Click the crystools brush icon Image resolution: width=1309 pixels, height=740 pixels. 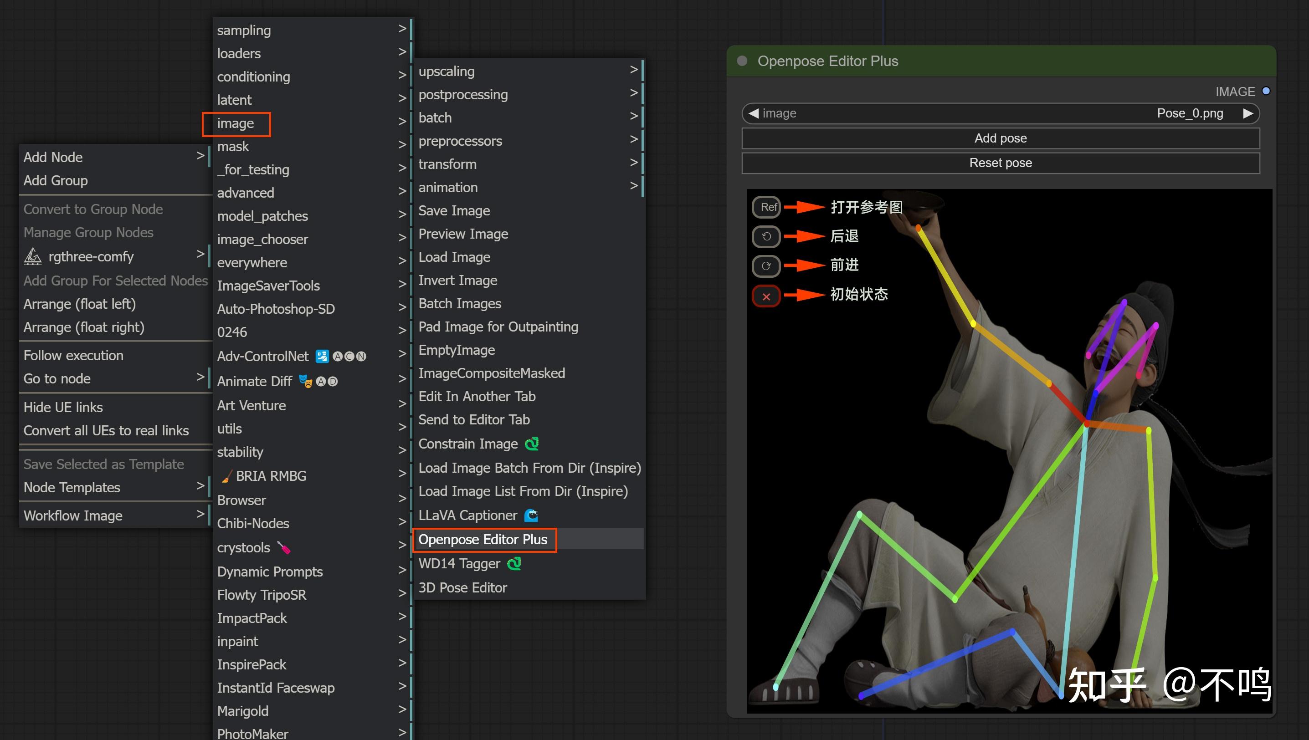tap(284, 547)
